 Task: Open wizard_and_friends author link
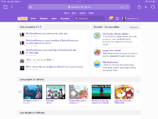[100, 103]
